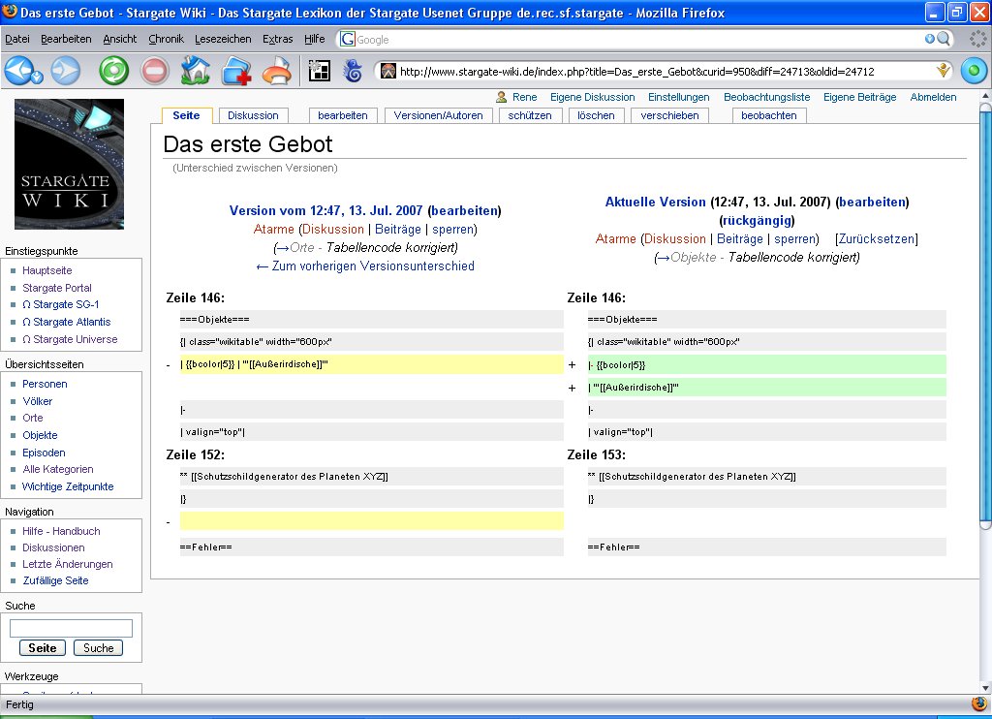Go to Home using the house icon

[x=196, y=71]
